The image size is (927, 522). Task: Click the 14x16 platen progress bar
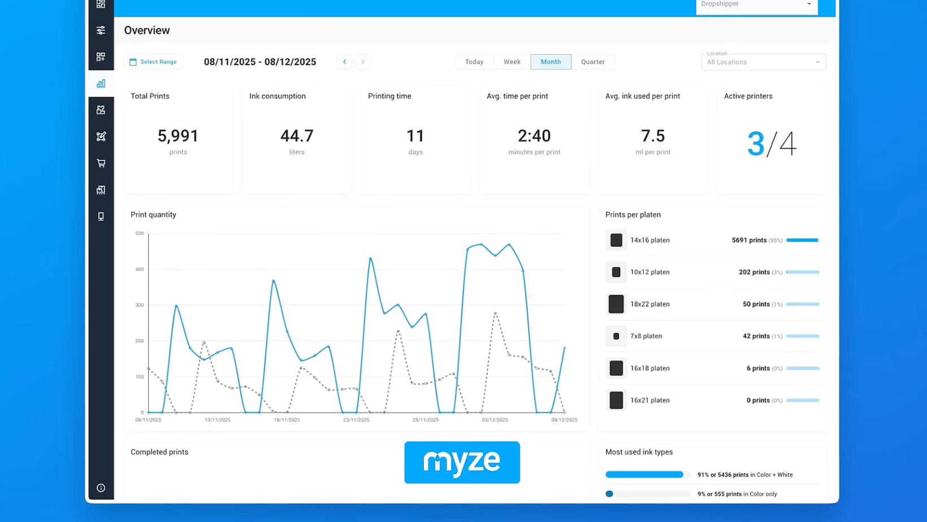[x=803, y=240]
